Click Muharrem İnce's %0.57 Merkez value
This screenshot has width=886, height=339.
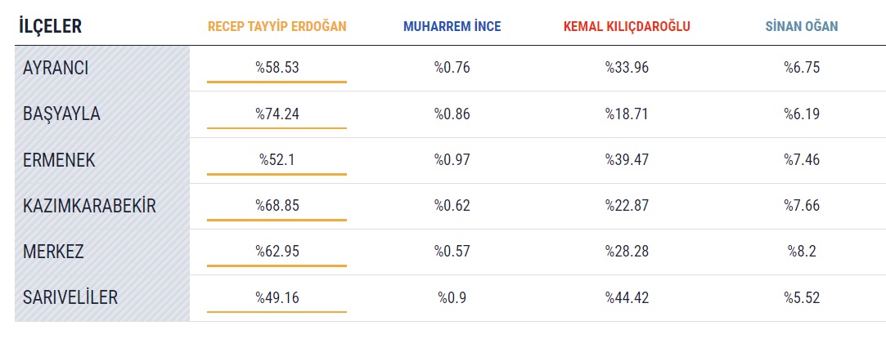(452, 252)
